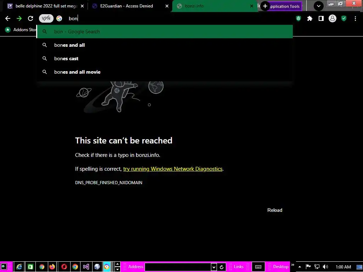Select the bonzi.info tab
Screen dimensions: 363x272
[x=214, y=6]
